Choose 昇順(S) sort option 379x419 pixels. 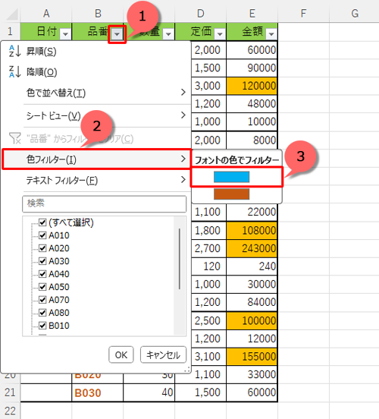click(96, 52)
